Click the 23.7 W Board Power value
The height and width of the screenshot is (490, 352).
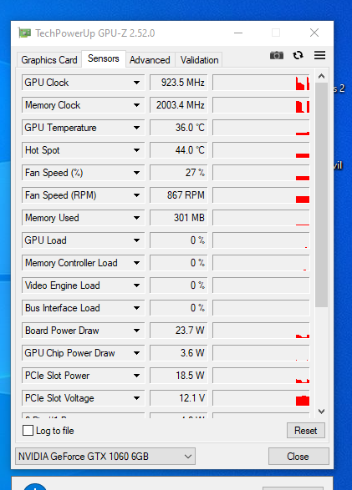(x=179, y=331)
